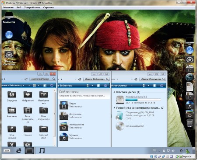Click the Поиск: Компьютер search field
The width and height of the screenshot is (197, 160).
click(x=152, y=79)
